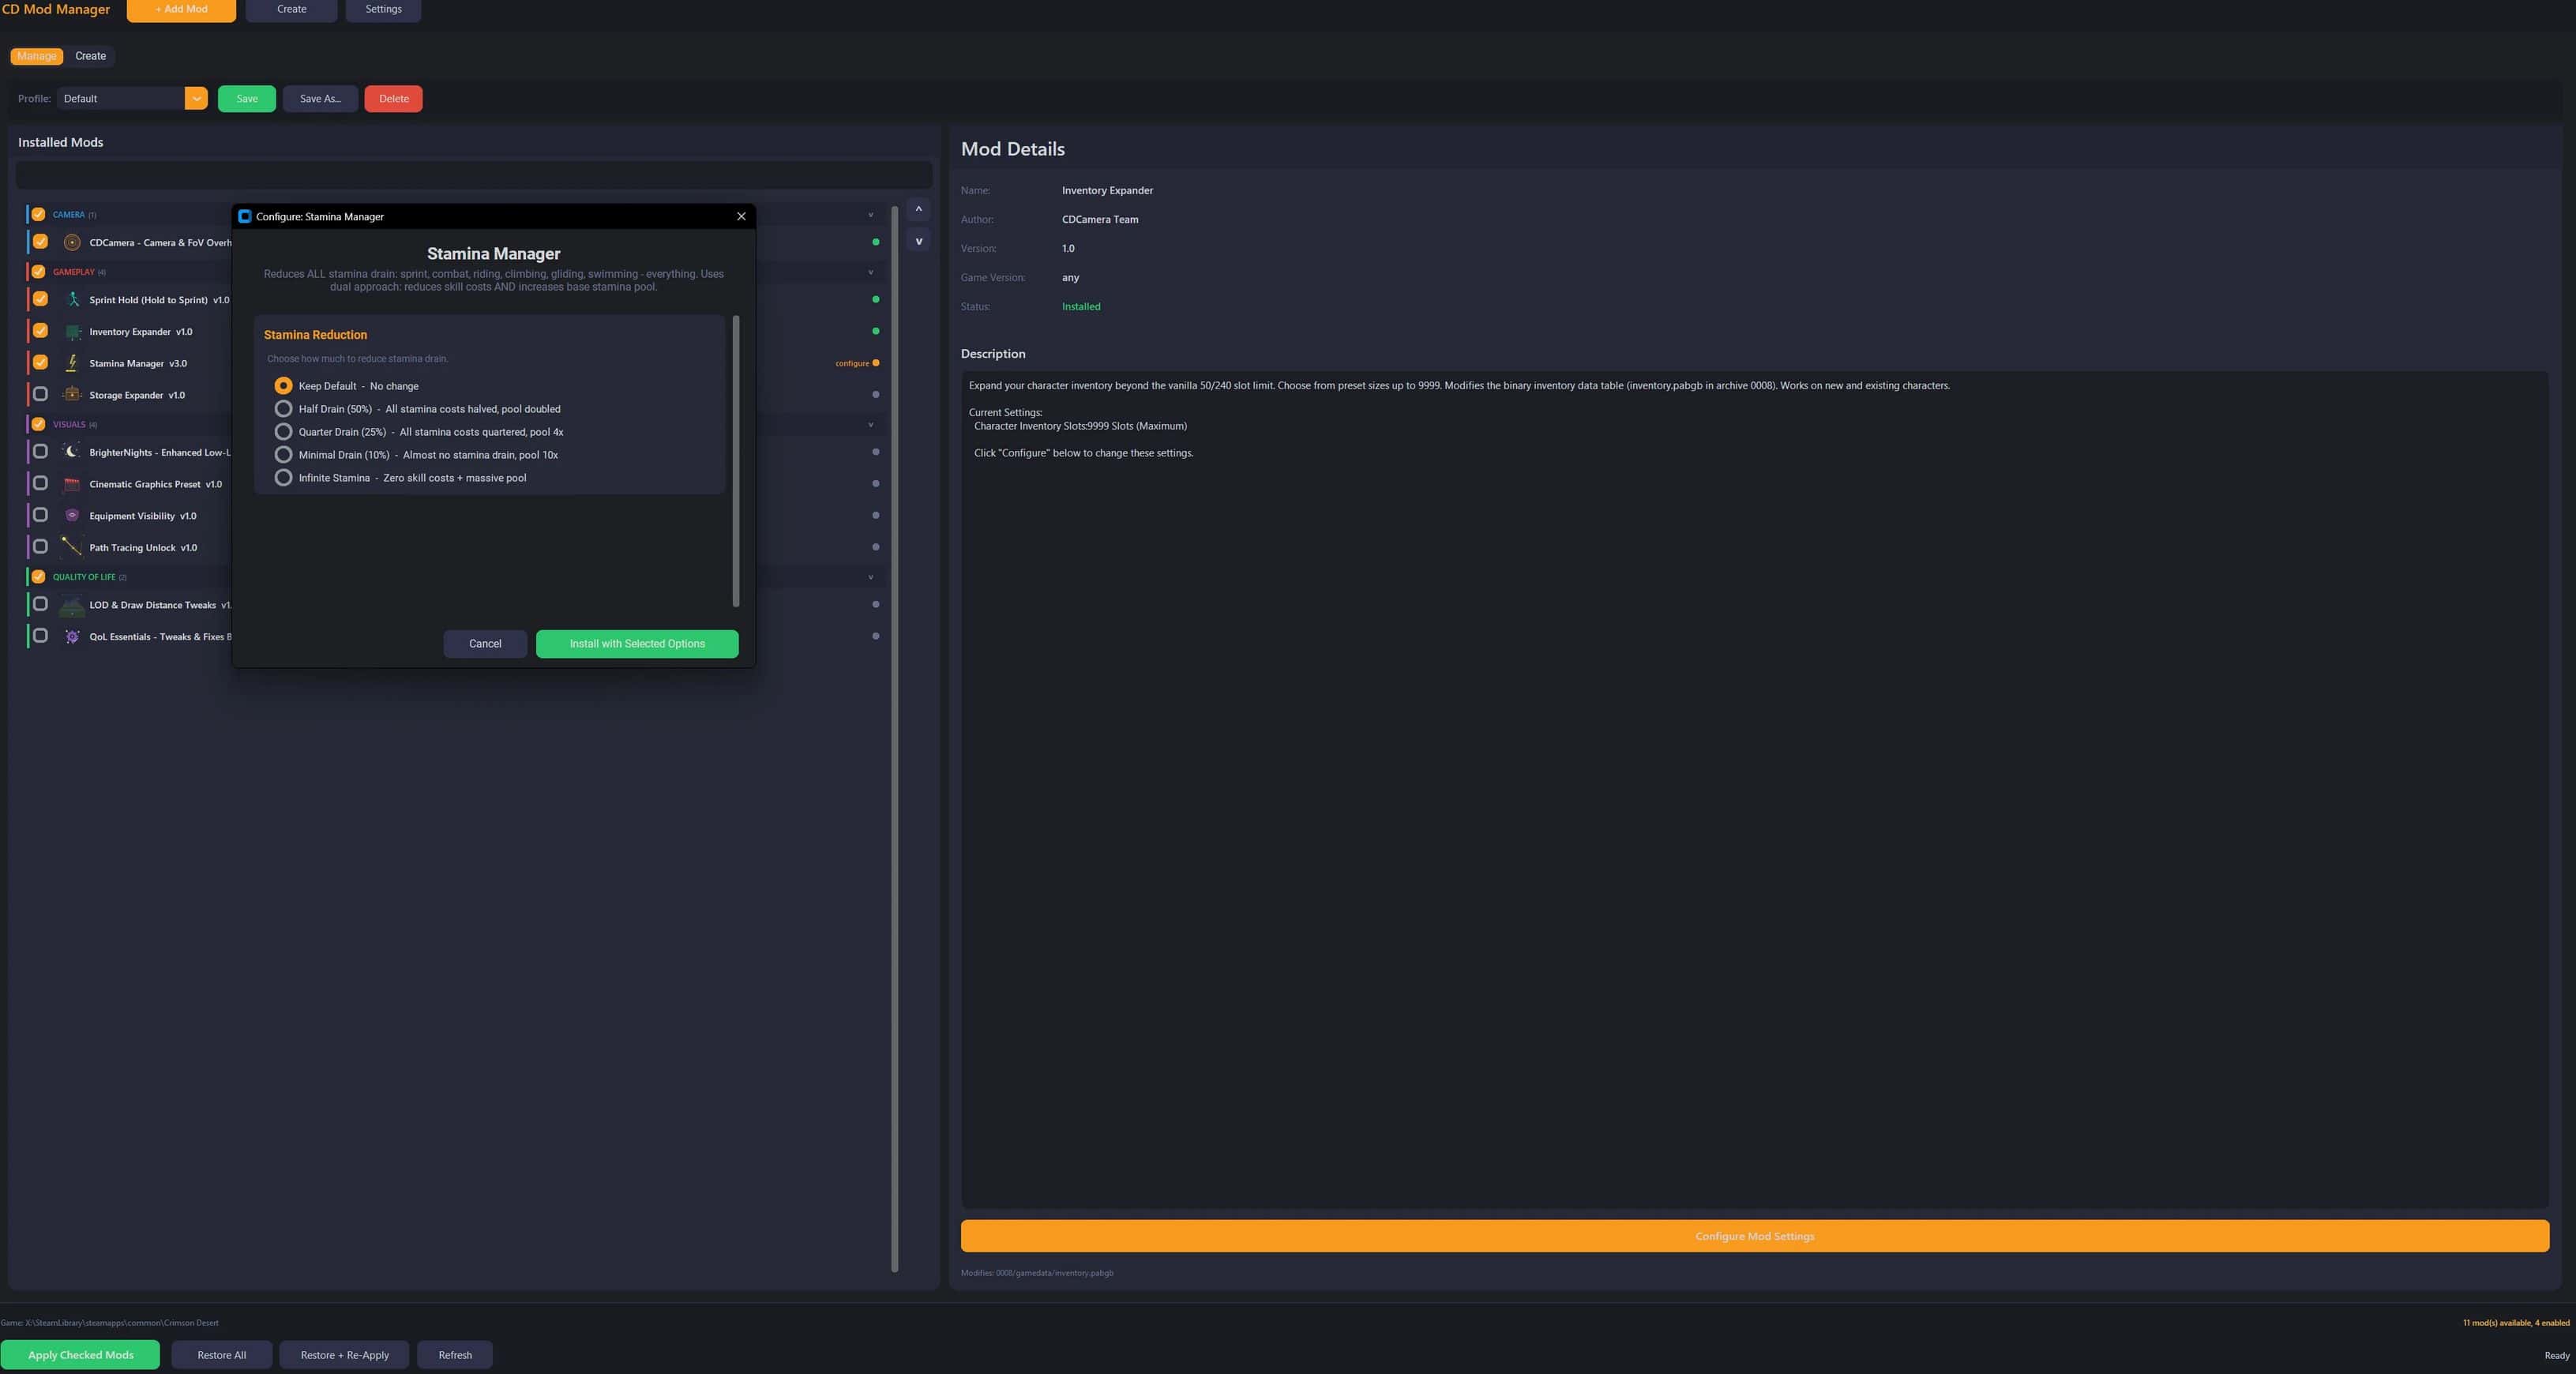The width and height of the screenshot is (2576, 1374).
Task: Click the Sprint Hold runner icon
Action: tap(72, 300)
